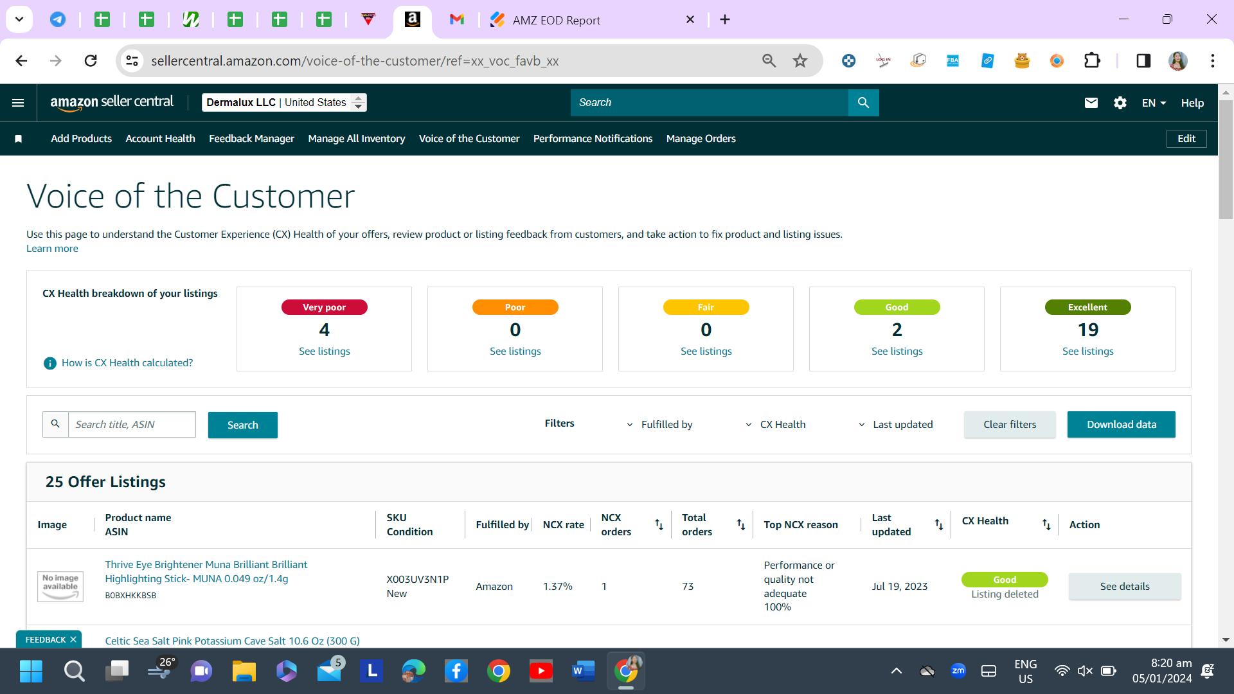The width and height of the screenshot is (1234, 694).
Task: Open the Chrome extensions puzzle icon
Action: point(1092,60)
